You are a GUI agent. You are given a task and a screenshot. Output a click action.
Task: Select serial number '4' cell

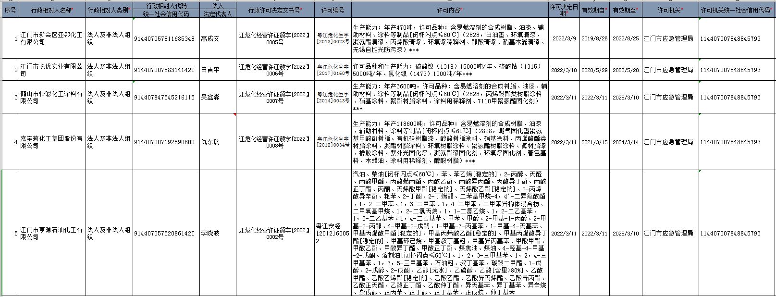click(x=11, y=142)
